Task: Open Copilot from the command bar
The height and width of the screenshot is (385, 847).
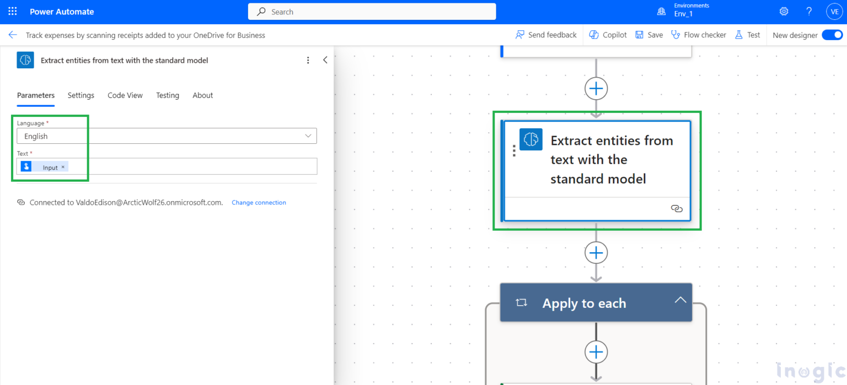Action: tap(607, 34)
